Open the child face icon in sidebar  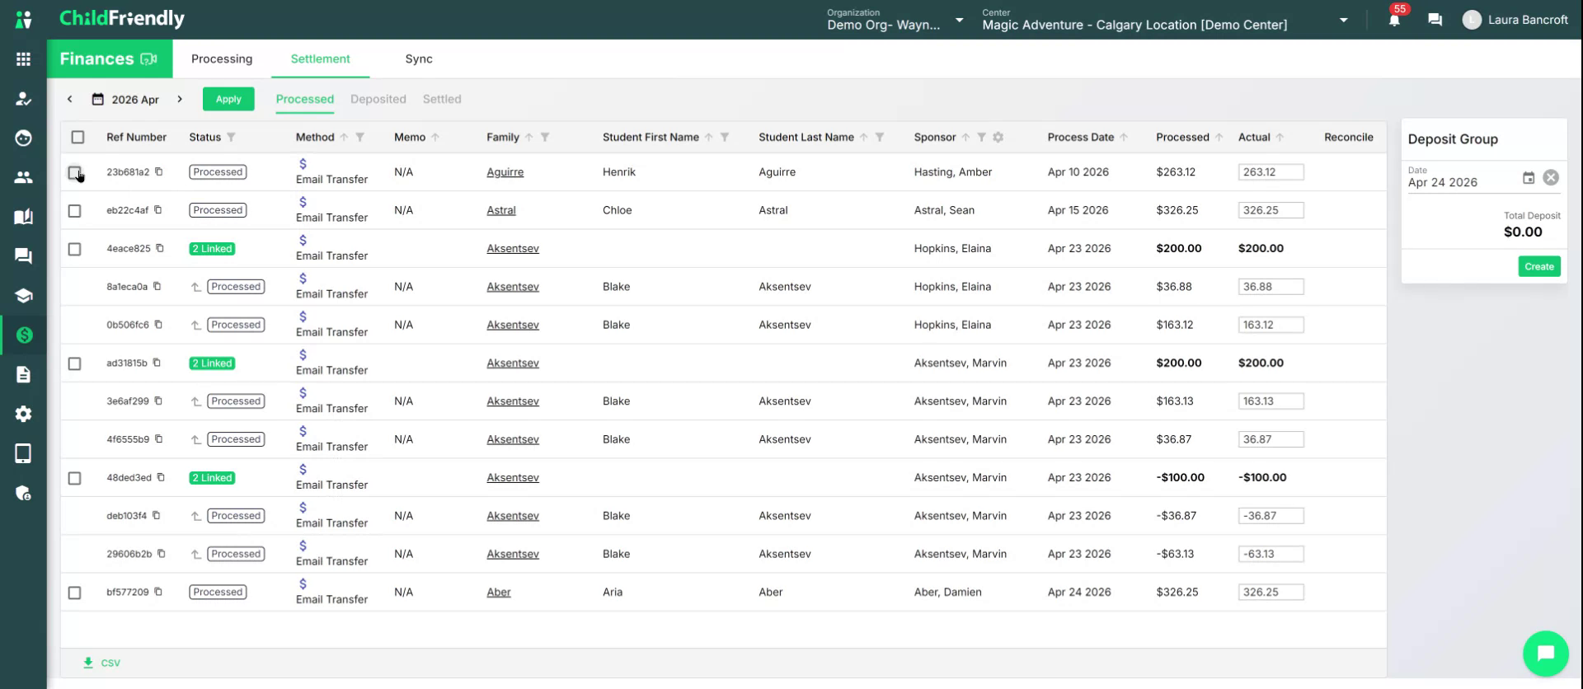click(x=23, y=138)
